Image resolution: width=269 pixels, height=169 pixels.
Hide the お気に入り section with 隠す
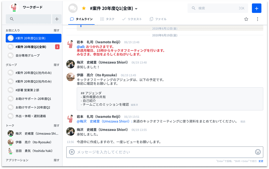click(x=56, y=30)
